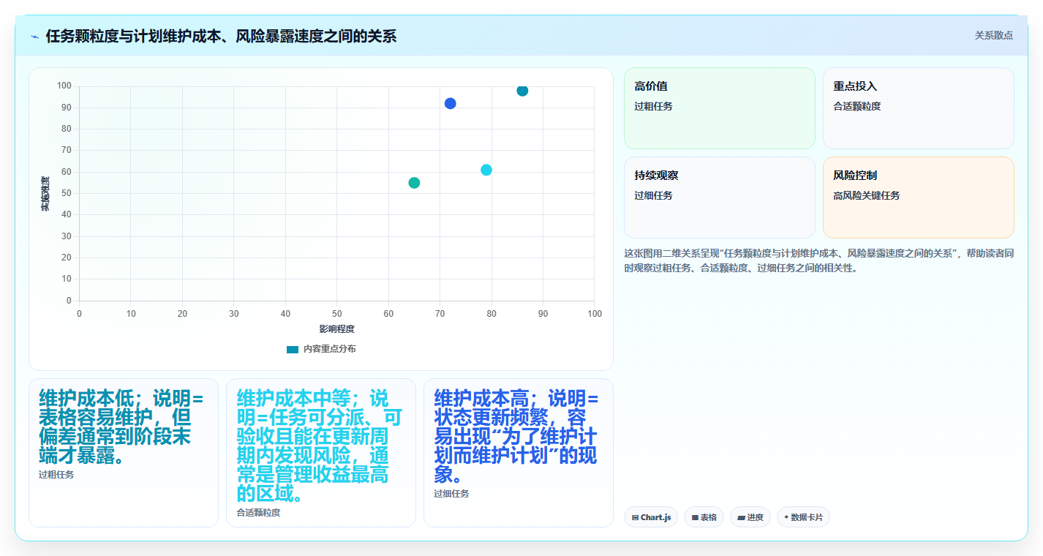The height and width of the screenshot is (556, 1043).
Task: Open the 风险控制 quadrant card
Action: [919, 198]
